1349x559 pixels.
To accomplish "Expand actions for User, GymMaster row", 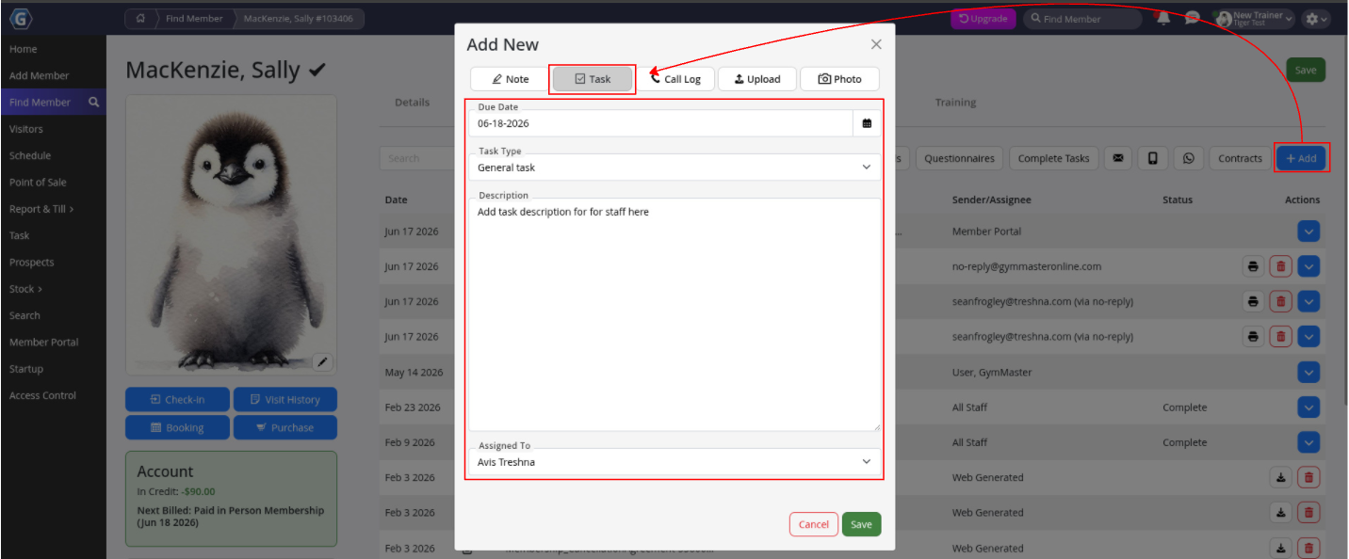I will 1308,373.
